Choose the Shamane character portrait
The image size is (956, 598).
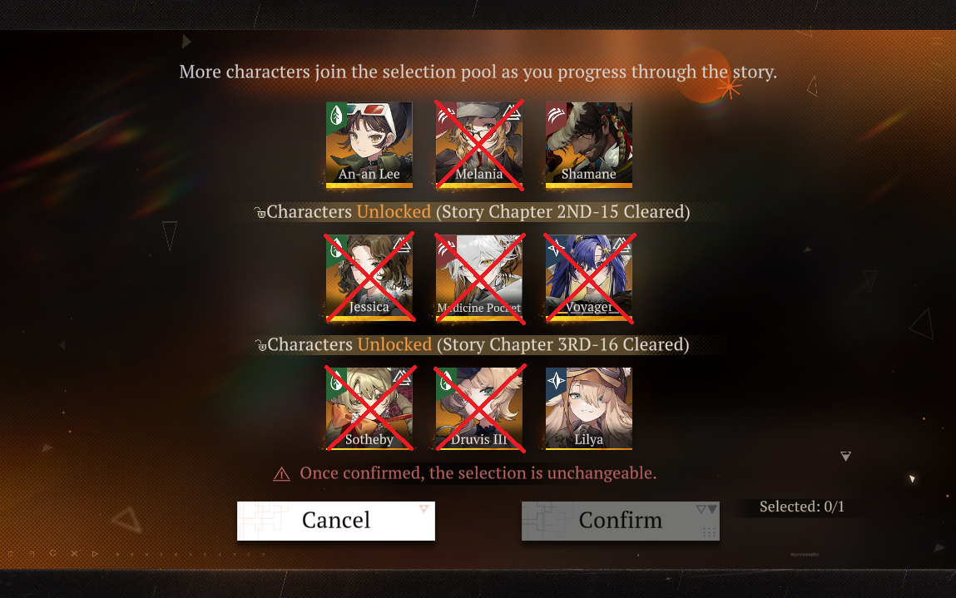[588, 145]
